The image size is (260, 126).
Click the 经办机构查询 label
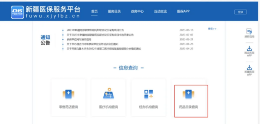[149, 107]
